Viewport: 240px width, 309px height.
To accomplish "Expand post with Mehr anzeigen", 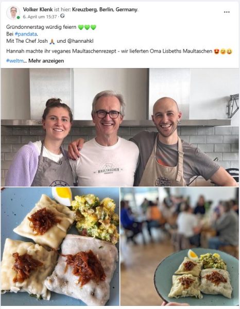I will coord(46,61).
